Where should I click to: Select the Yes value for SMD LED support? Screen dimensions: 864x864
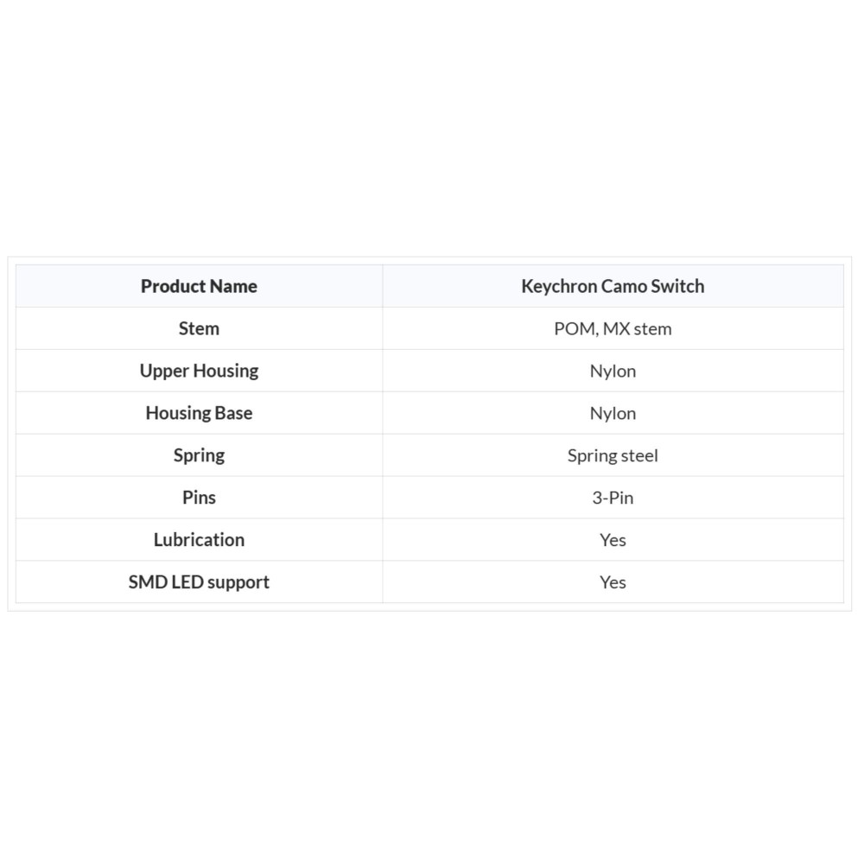tap(613, 581)
